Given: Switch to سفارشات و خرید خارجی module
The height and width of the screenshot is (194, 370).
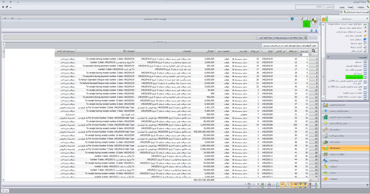Looking at the screenshot, I should (x=345, y=117).
